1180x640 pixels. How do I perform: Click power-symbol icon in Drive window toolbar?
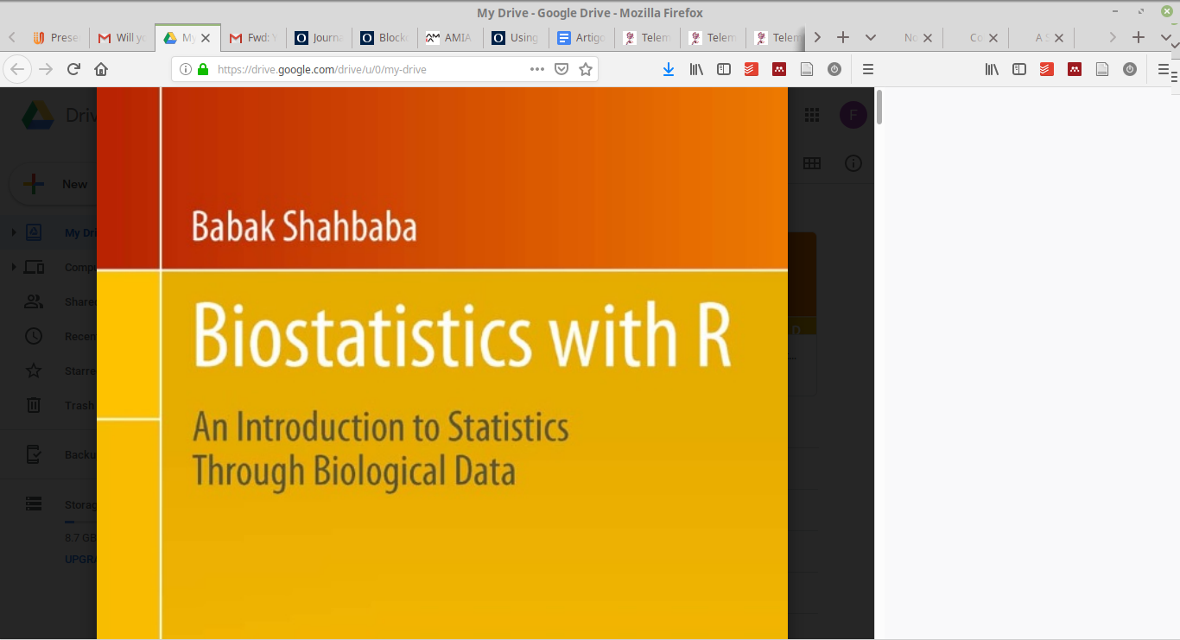[834, 69]
